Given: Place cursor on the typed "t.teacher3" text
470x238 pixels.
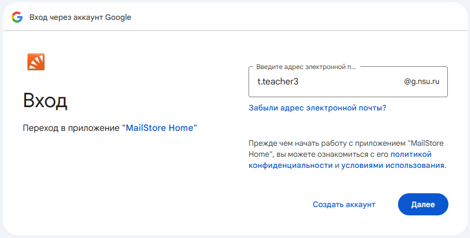Looking at the screenshot, I should [278, 82].
